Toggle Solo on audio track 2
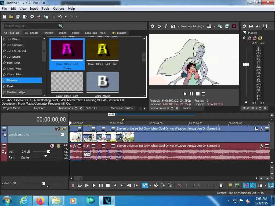Image resolution: width=275 pixels, height=206 pixels. click(x=59, y=146)
